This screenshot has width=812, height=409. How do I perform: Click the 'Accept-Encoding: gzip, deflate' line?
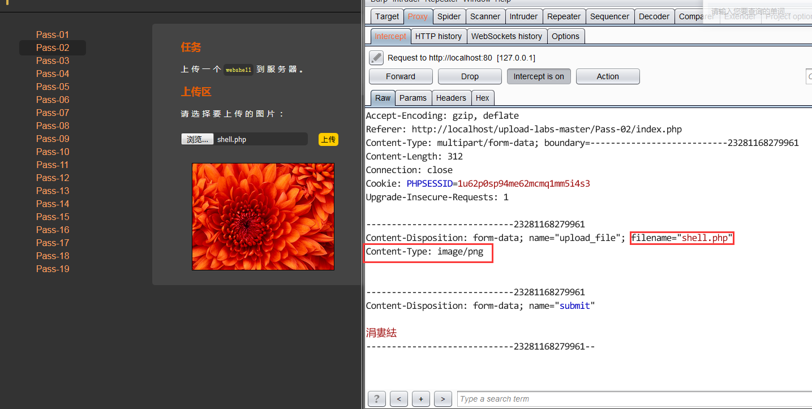coord(442,116)
